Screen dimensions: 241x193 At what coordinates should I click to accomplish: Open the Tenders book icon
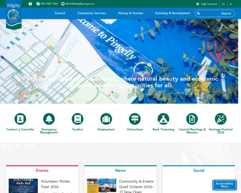(x=78, y=119)
